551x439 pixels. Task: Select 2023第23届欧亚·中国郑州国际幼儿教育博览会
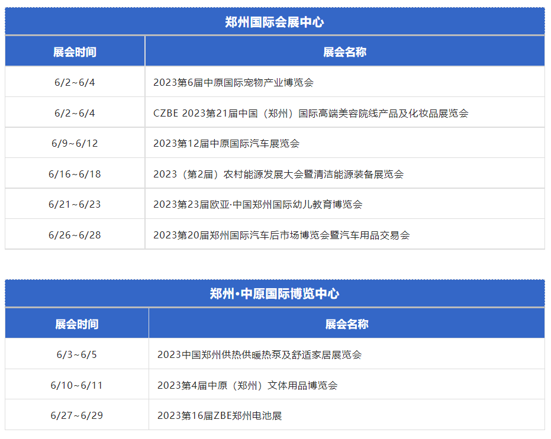tap(258, 204)
